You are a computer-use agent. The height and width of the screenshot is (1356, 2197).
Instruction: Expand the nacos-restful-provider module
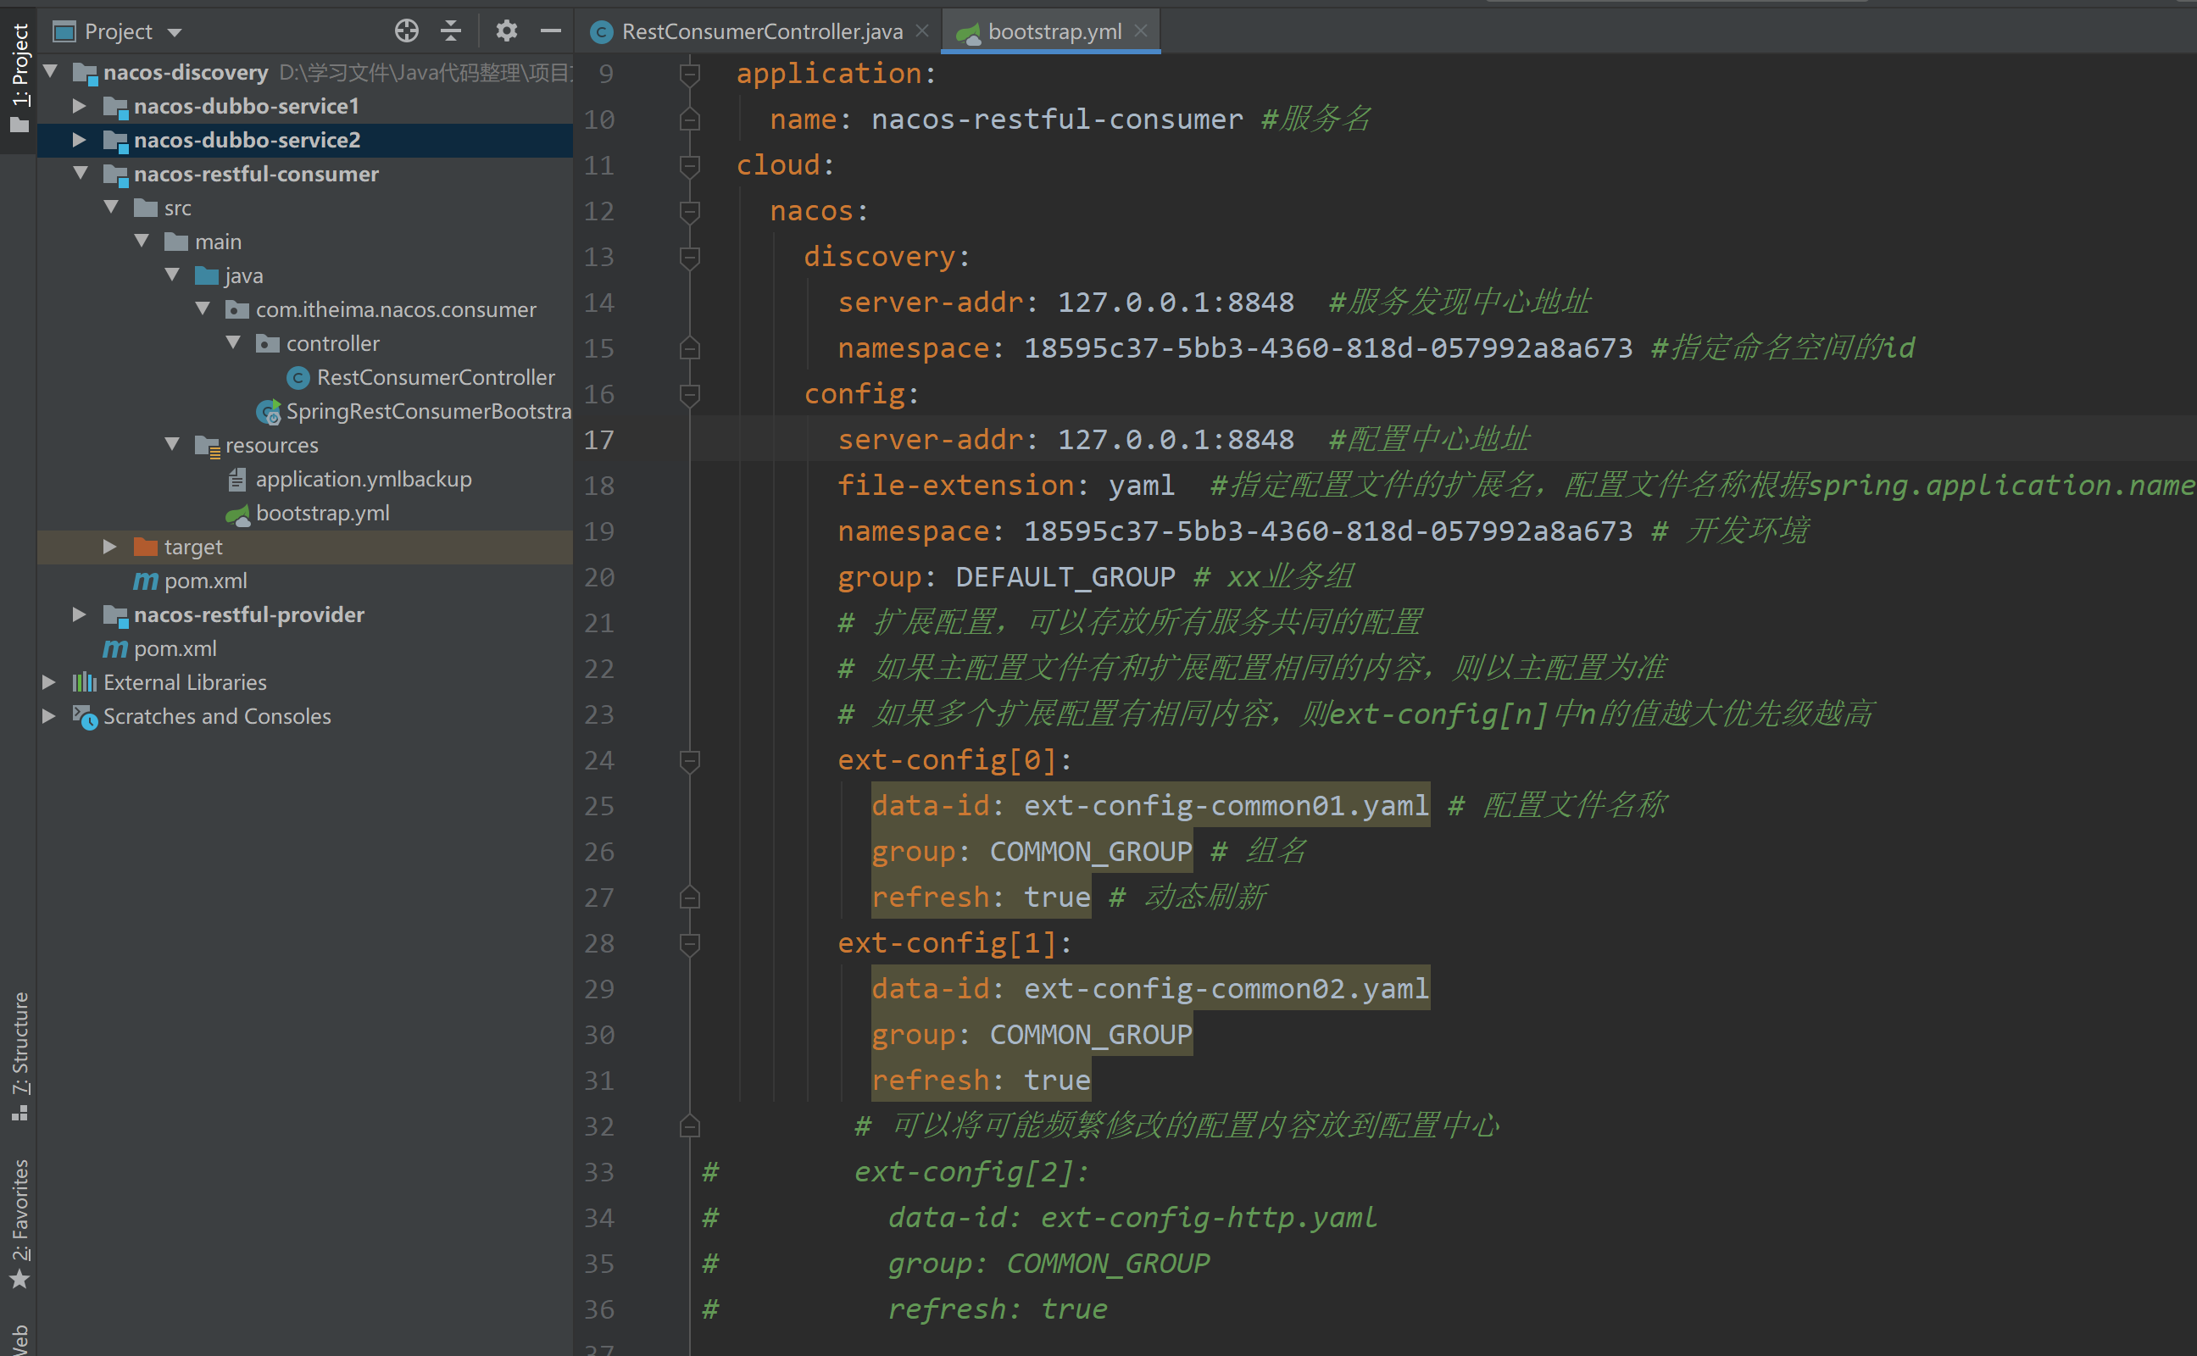(x=80, y=614)
